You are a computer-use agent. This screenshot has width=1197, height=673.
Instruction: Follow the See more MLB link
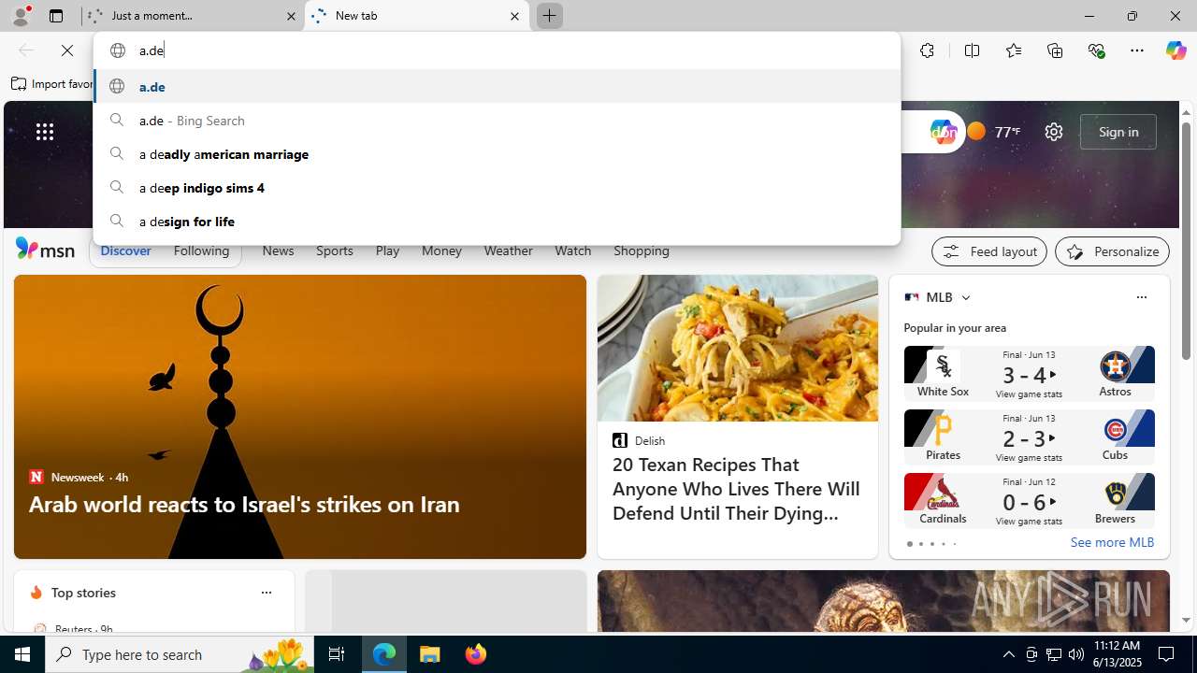coord(1112,542)
